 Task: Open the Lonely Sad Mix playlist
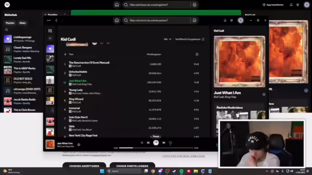click(x=22, y=59)
